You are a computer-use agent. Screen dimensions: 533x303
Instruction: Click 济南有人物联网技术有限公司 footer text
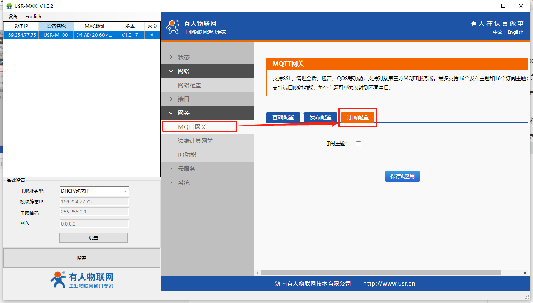[313, 284]
